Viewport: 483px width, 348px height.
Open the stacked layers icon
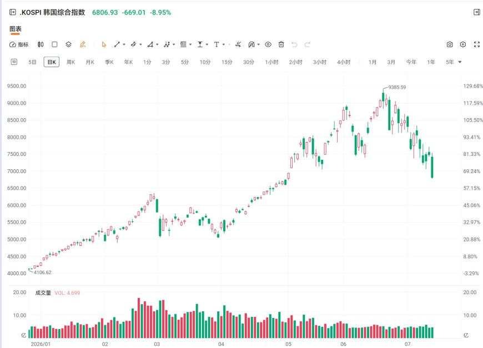pos(68,44)
